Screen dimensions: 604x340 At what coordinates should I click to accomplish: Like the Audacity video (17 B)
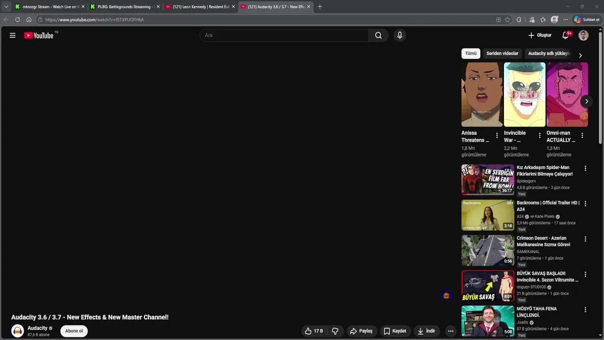pyautogui.click(x=314, y=331)
